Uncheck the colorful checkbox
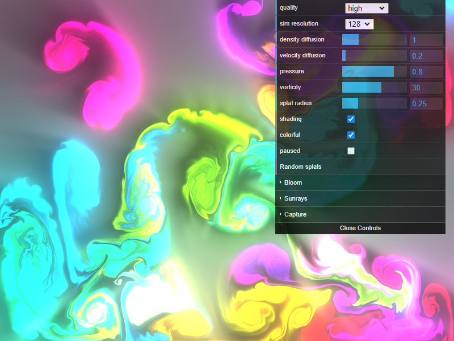454x341 pixels. (x=351, y=135)
